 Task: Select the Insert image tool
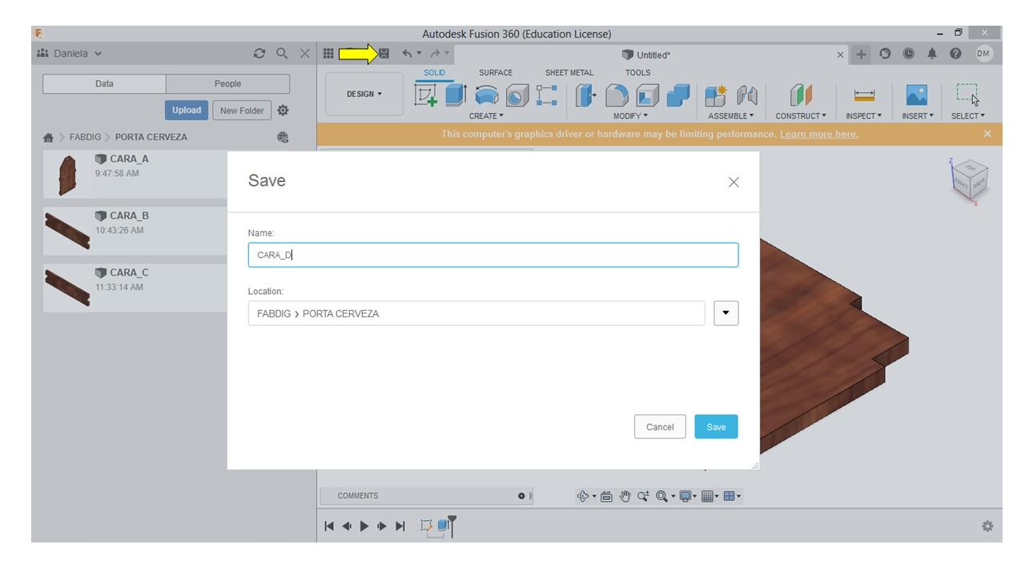tap(918, 97)
